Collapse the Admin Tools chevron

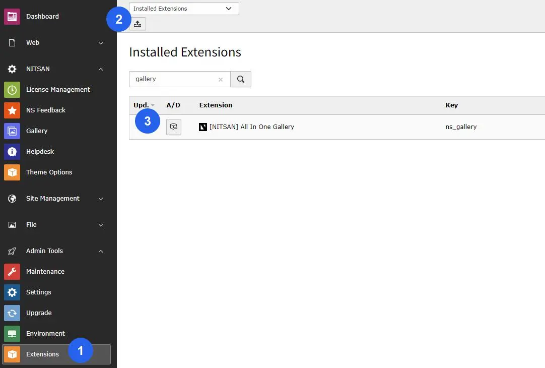[x=100, y=251]
